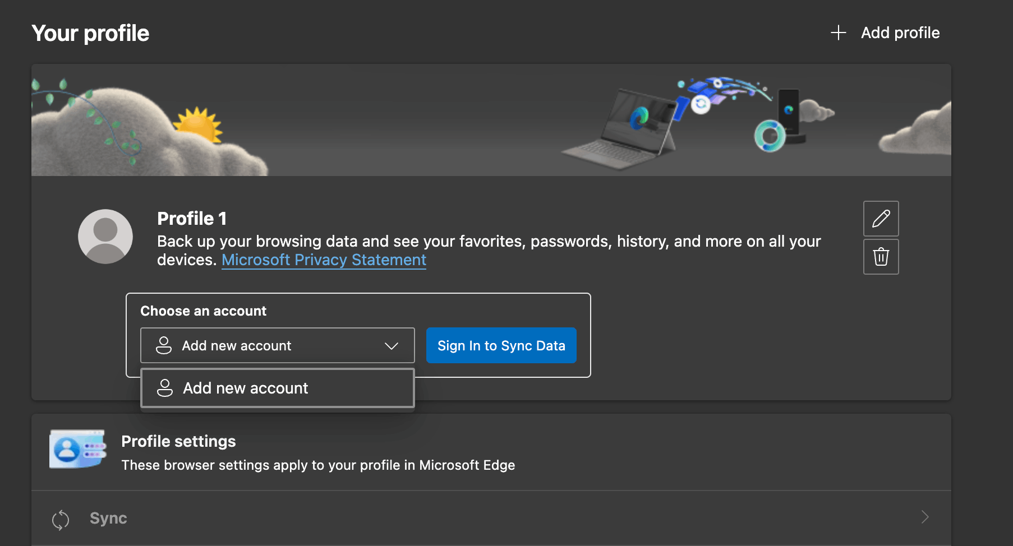Open the Microsoft Privacy Statement link
The height and width of the screenshot is (546, 1013).
324,260
